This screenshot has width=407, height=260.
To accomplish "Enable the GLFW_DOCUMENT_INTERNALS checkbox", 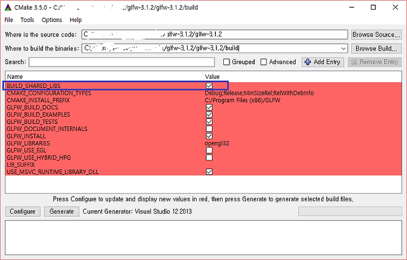I will point(209,129).
